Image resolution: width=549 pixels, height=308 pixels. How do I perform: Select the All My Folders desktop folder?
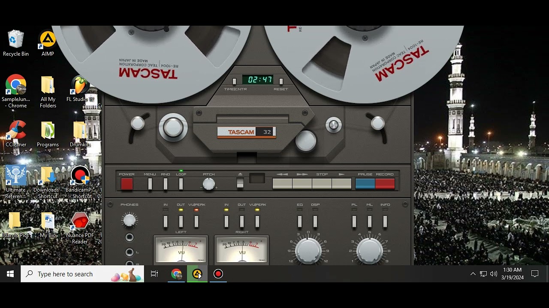click(48, 92)
